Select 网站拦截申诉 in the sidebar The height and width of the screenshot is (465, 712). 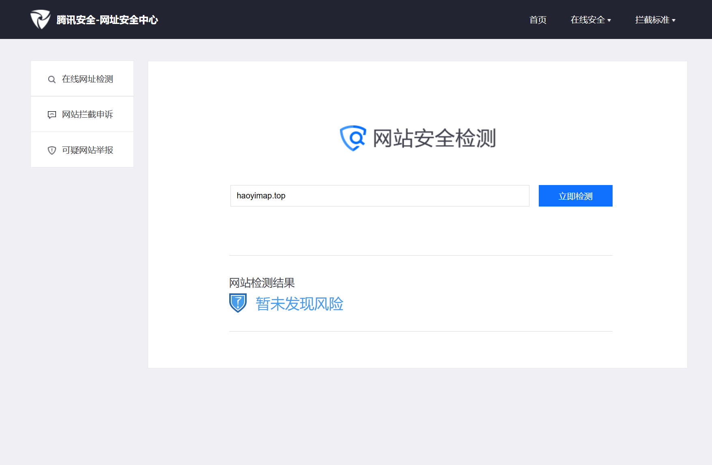[82, 114]
